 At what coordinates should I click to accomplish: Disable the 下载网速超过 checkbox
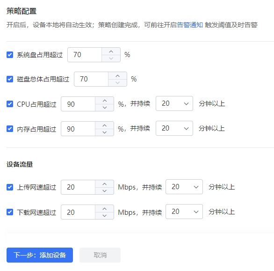pos(10,212)
